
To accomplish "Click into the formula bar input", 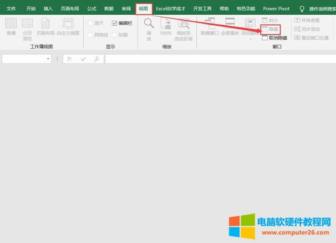I will [x=220, y=59].
